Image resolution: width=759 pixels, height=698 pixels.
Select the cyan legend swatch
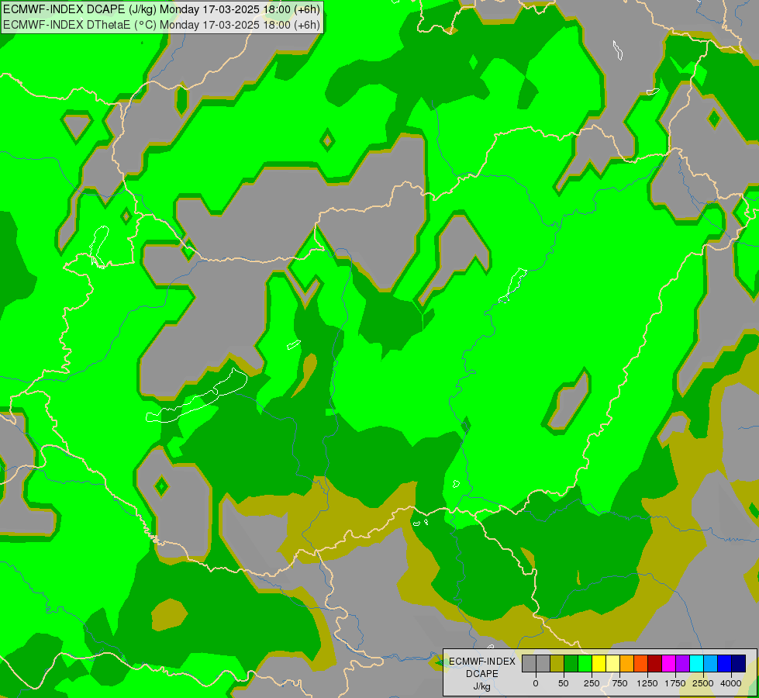[696, 663]
